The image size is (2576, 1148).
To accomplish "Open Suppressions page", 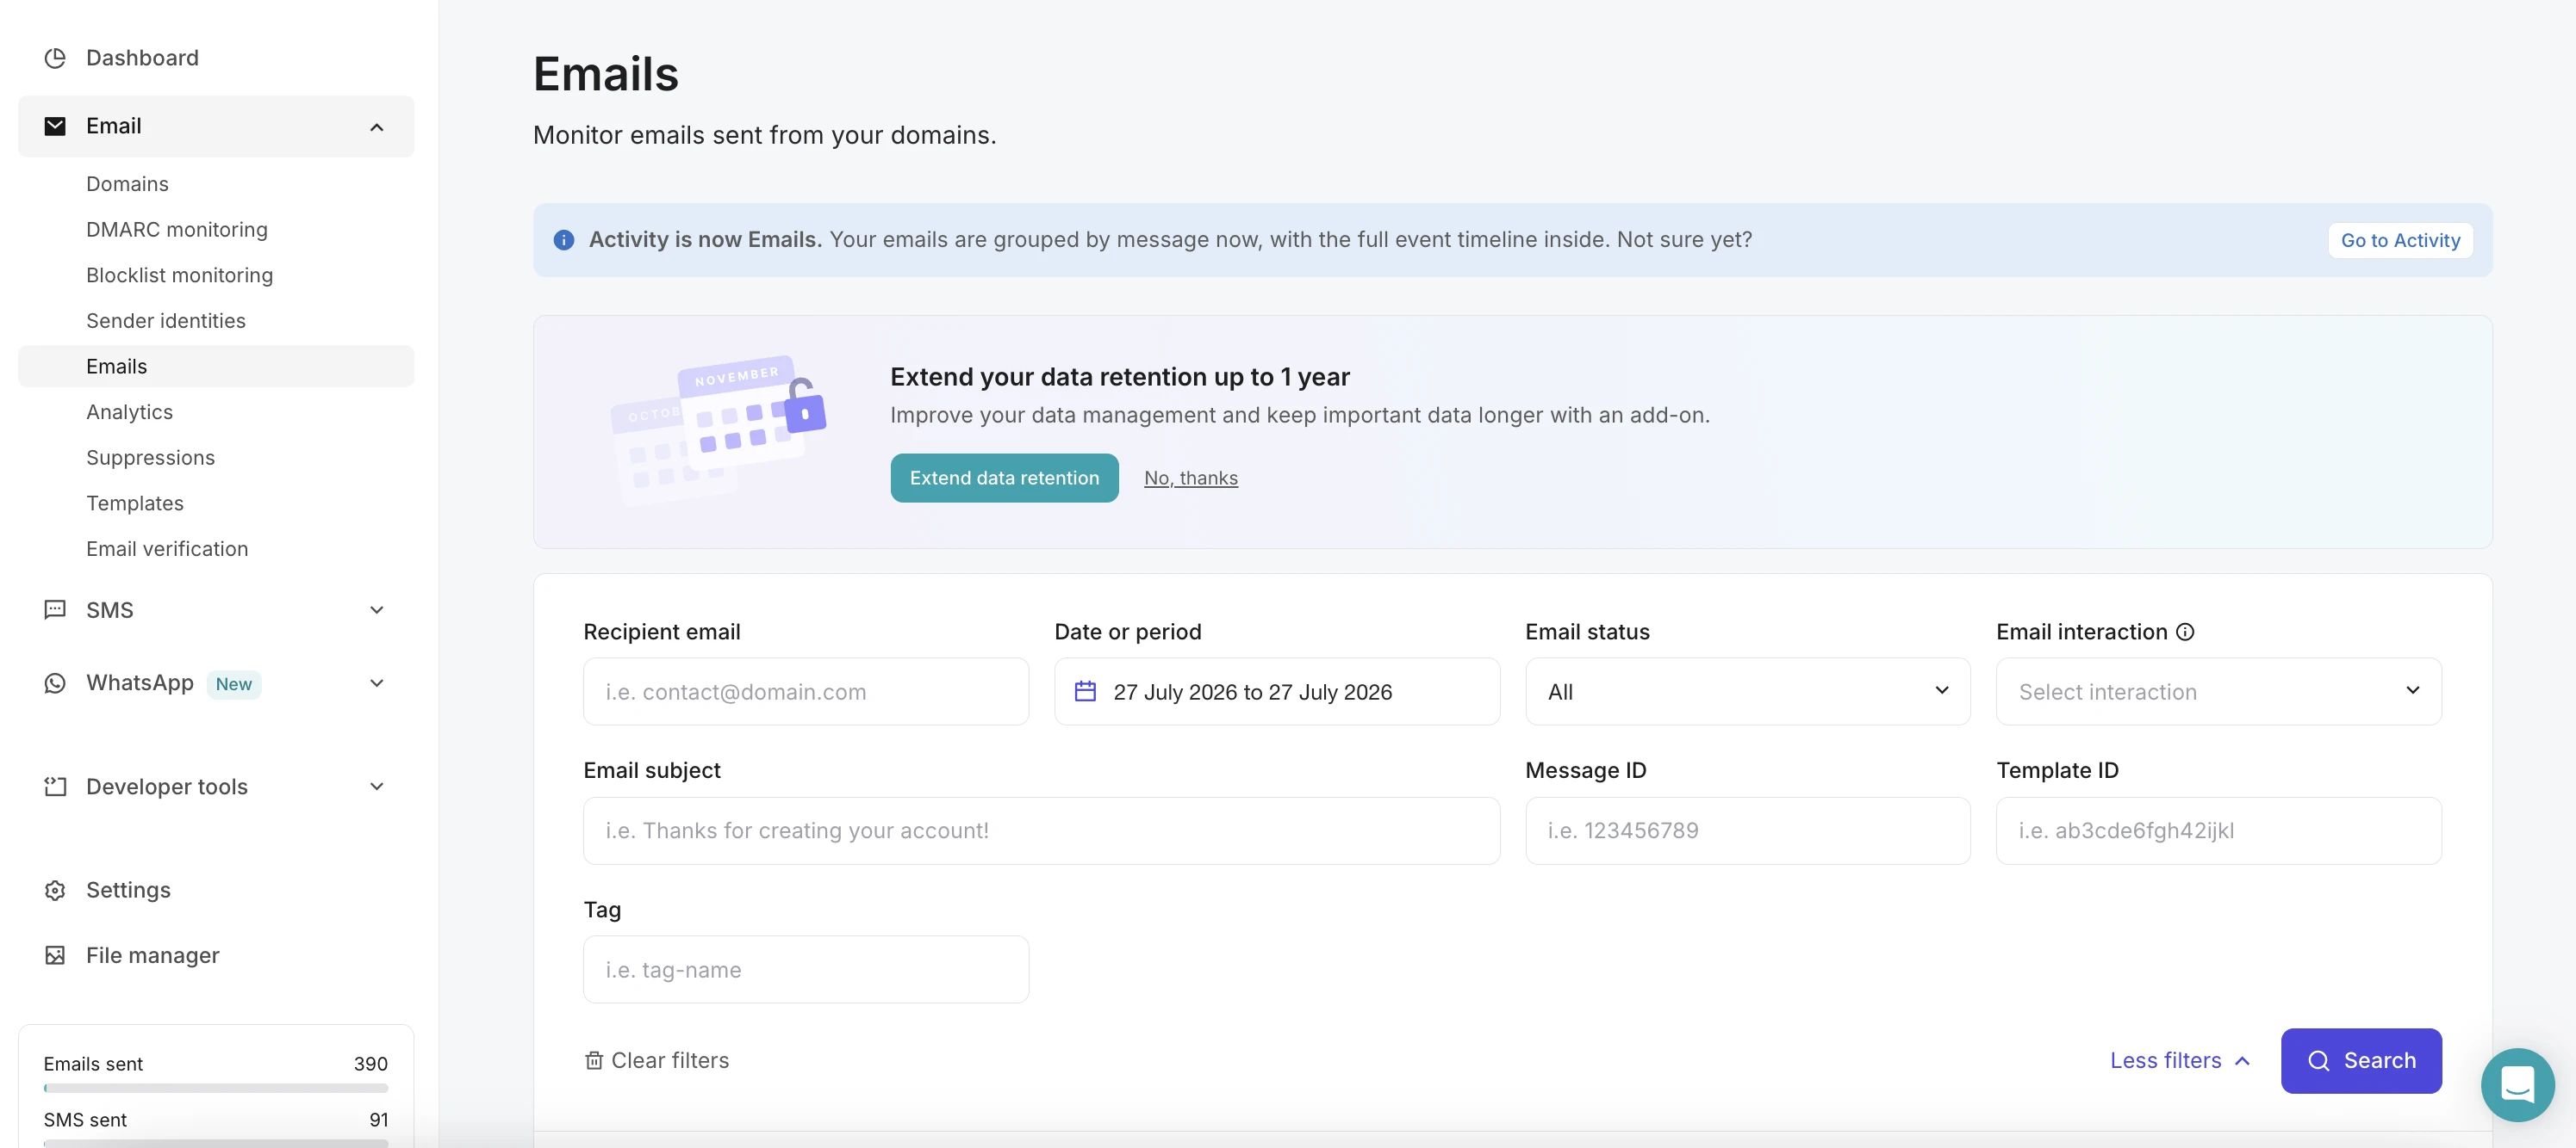I will tap(150, 458).
